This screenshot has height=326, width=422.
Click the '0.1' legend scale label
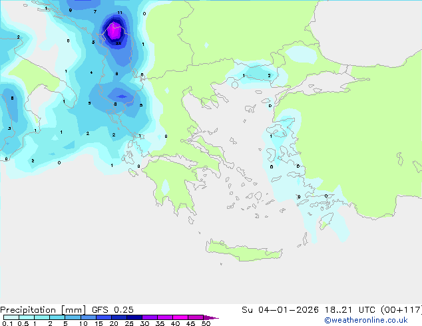(x=7, y=323)
